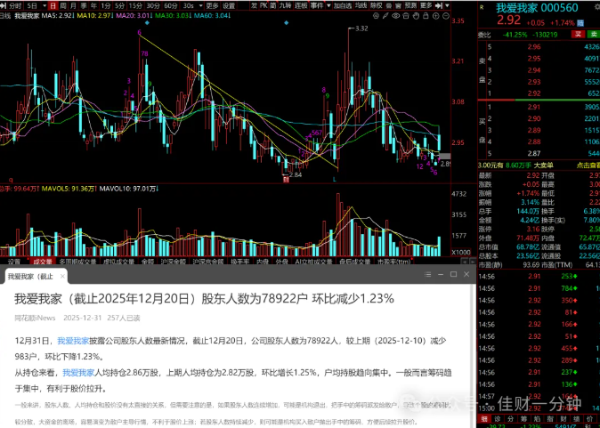Click the trash icon on chart toolbar
600x428 pixels.
pos(406,16)
